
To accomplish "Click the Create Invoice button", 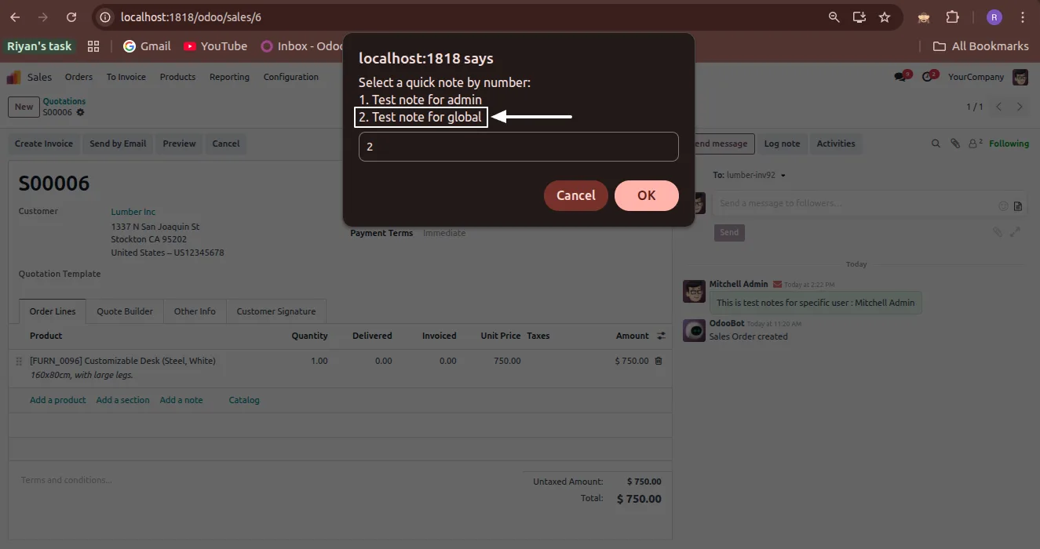I will pos(44,144).
